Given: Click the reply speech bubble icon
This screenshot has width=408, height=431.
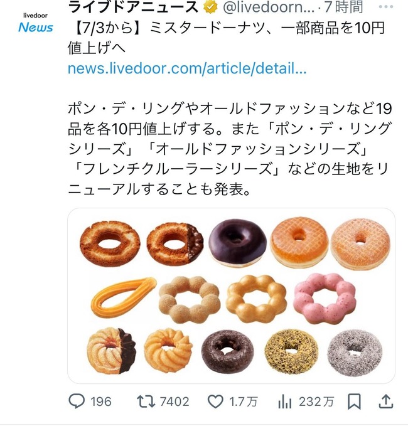Looking at the screenshot, I should point(77,402).
